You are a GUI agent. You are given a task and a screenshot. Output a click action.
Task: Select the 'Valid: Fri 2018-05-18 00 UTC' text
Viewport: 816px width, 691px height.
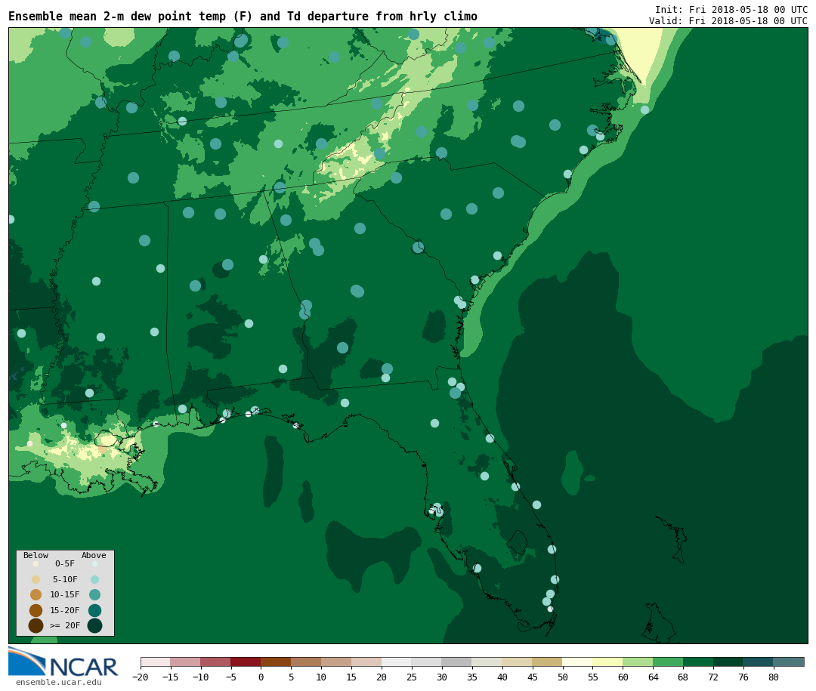point(728,21)
